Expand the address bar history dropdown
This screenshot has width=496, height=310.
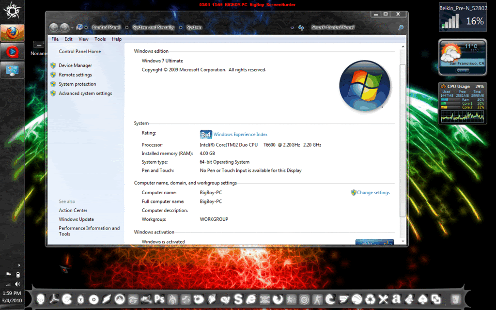[x=292, y=28]
